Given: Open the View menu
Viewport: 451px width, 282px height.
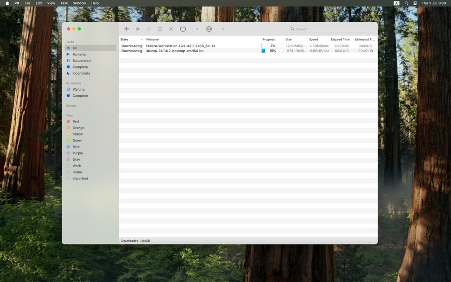Looking at the screenshot, I should point(51,3).
